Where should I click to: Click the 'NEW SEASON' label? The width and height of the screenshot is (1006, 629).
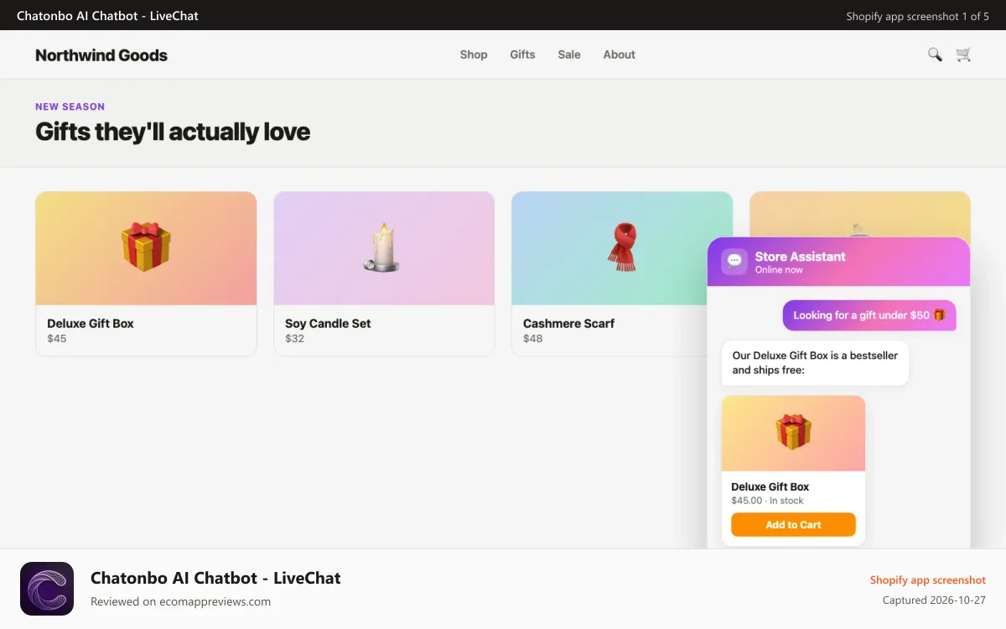[x=70, y=107]
